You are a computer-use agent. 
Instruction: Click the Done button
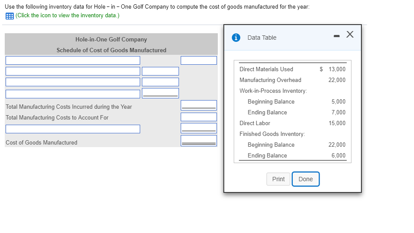305,179
